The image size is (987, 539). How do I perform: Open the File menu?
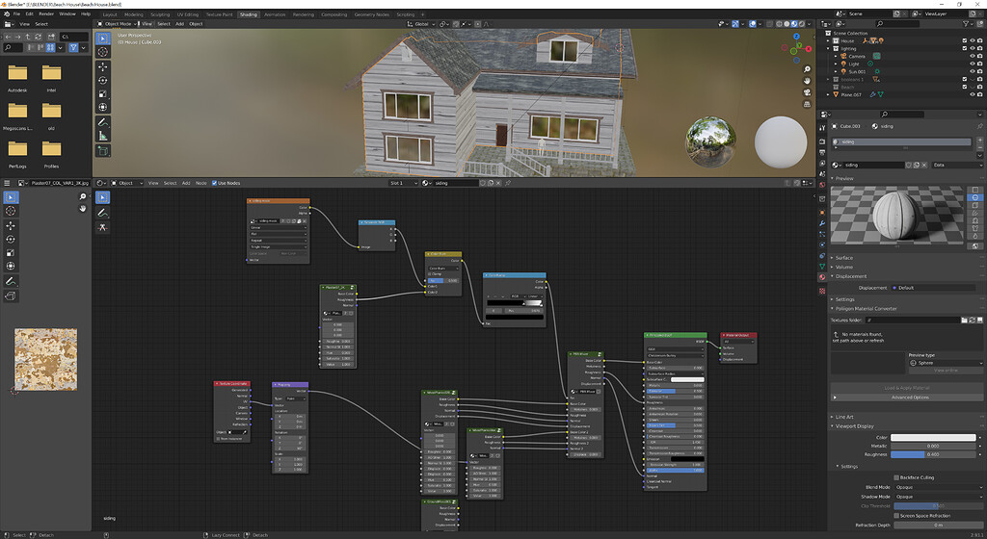17,13
